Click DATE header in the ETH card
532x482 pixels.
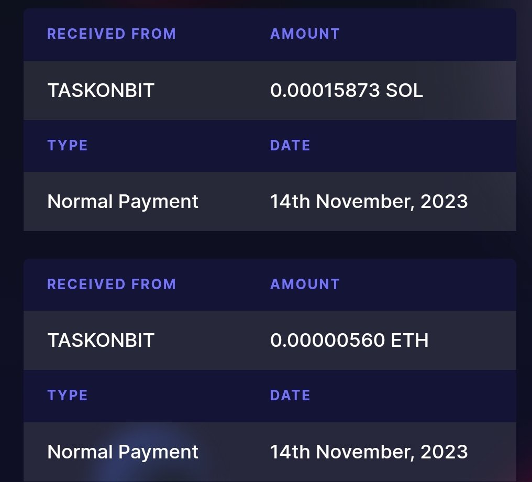(290, 395)
